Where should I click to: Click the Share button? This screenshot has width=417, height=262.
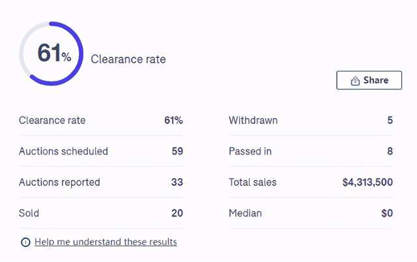tap(369, 80)
